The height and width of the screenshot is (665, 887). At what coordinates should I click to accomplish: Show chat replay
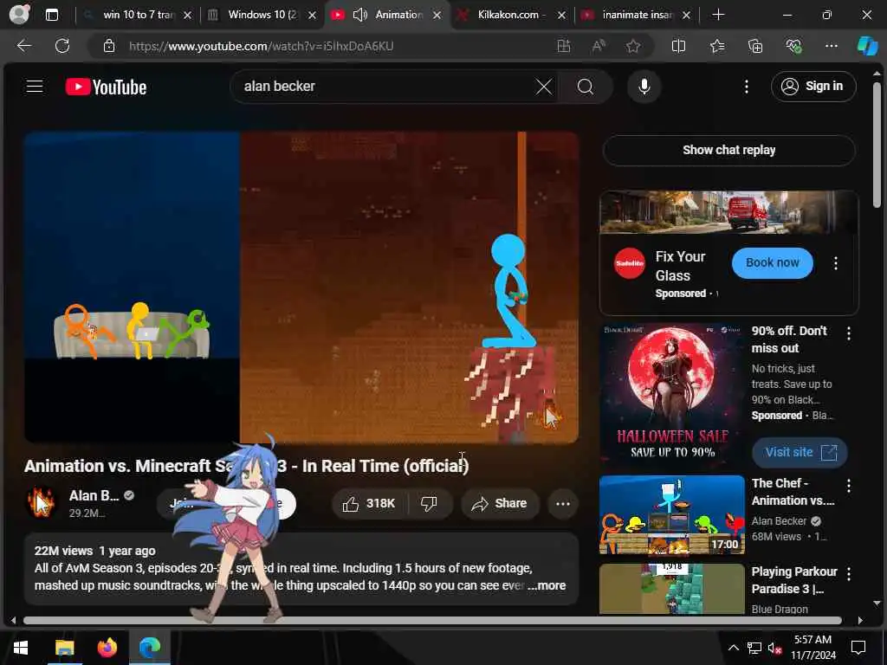coord(728,151)
